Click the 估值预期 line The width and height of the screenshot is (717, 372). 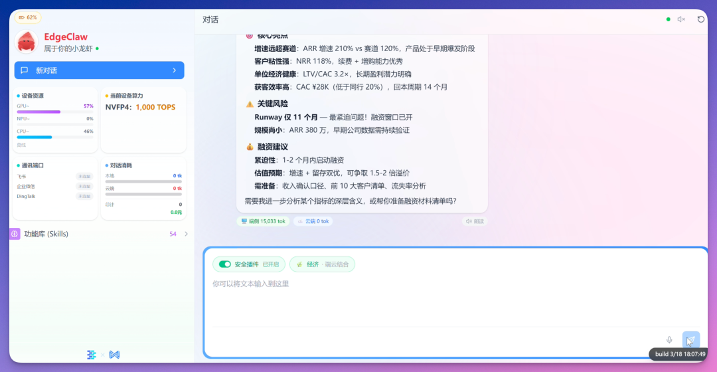tap(332, 173)
